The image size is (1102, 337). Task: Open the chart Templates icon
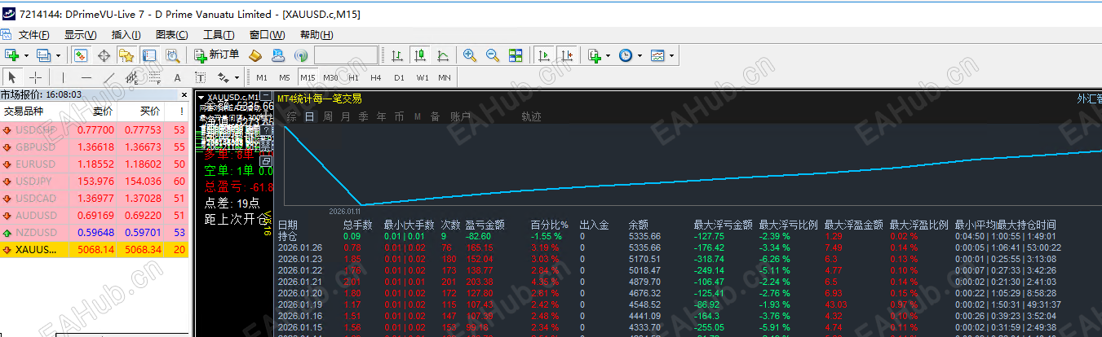[x=657, y=55]
